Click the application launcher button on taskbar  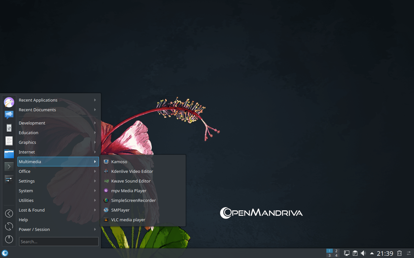pyautogui.click(x=5, y=253)
